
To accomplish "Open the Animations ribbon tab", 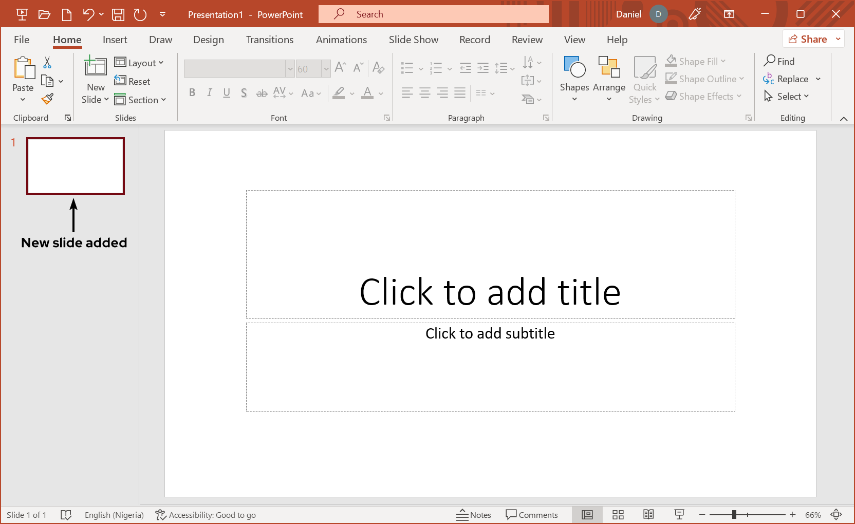I will point(341,40).
